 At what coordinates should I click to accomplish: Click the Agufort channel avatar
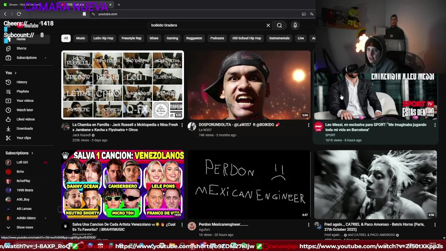pyautogui.click(x=192, y=226)
